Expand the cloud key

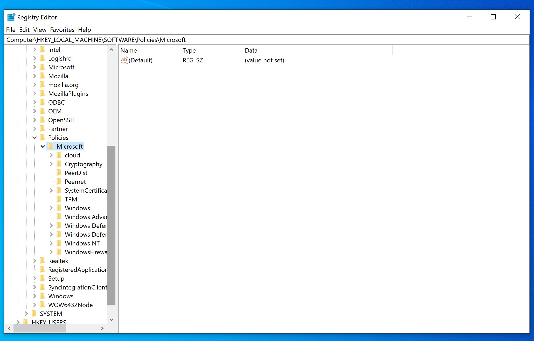coord(51,155)
